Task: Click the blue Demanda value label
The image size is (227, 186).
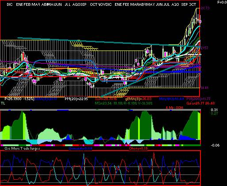Action: (81, 148)
